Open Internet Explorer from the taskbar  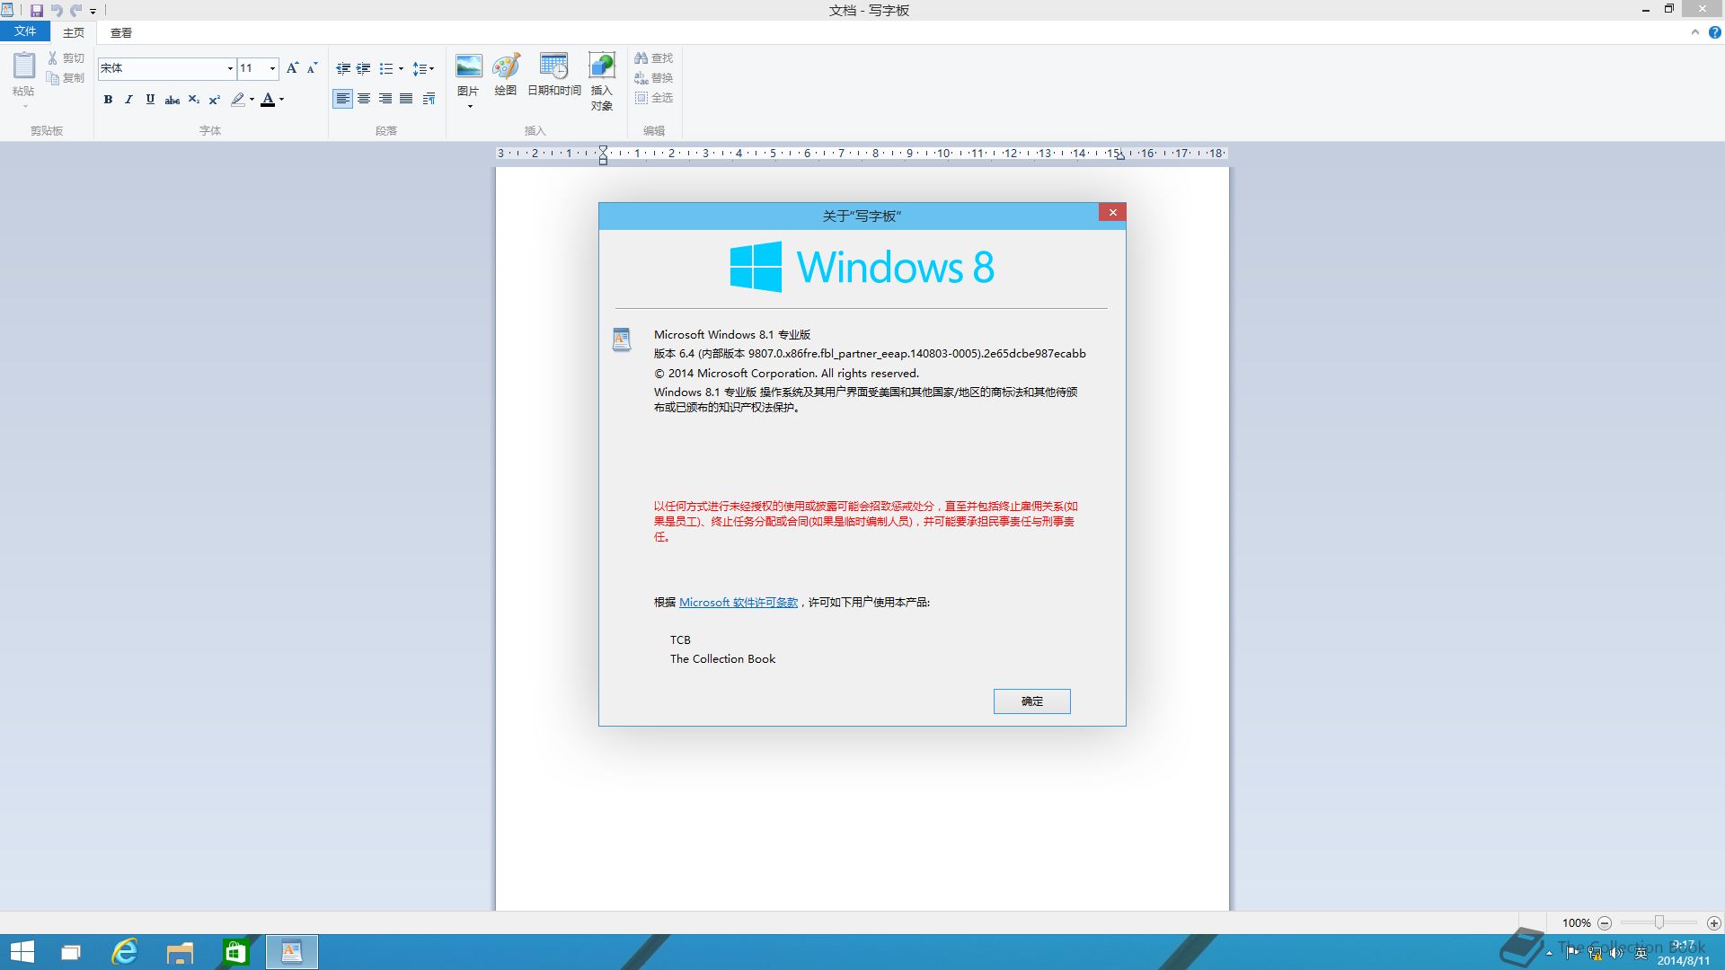tap(124, 952)
